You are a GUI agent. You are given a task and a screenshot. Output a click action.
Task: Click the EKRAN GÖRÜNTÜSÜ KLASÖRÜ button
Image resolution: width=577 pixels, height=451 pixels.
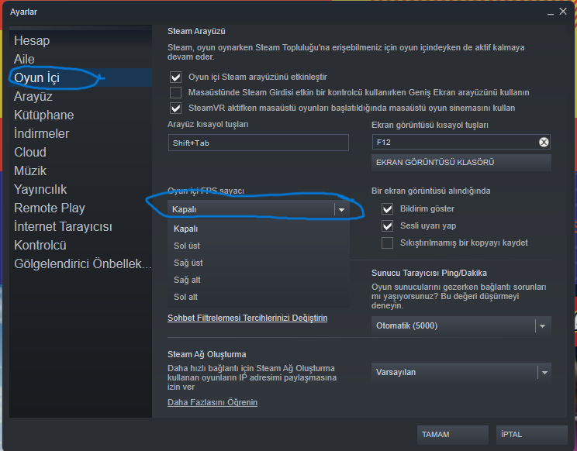pos(461,163)
